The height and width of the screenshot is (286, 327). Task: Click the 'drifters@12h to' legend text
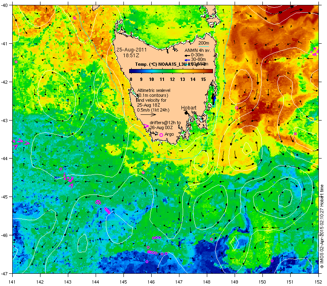click(x=165, y=123)
